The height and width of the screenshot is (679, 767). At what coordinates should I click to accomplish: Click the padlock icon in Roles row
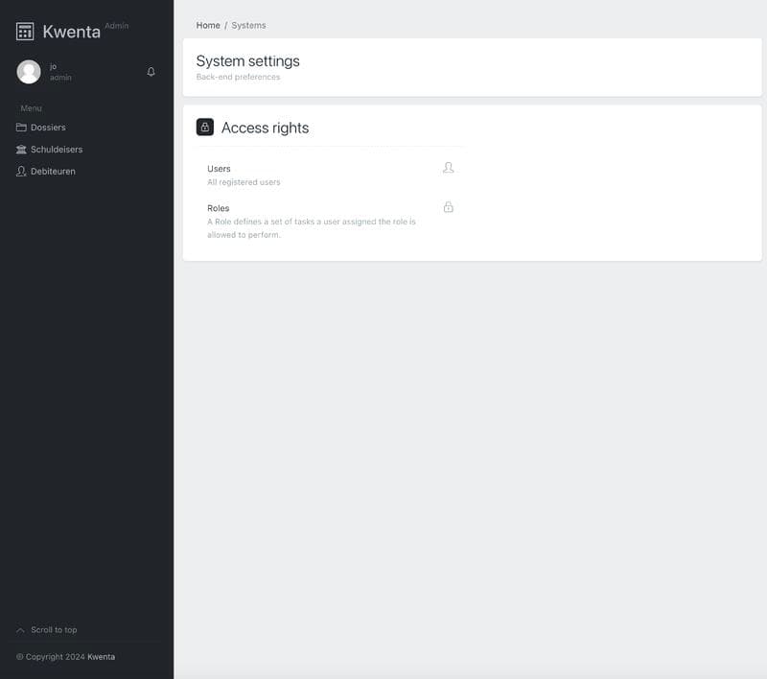(448, 207)
